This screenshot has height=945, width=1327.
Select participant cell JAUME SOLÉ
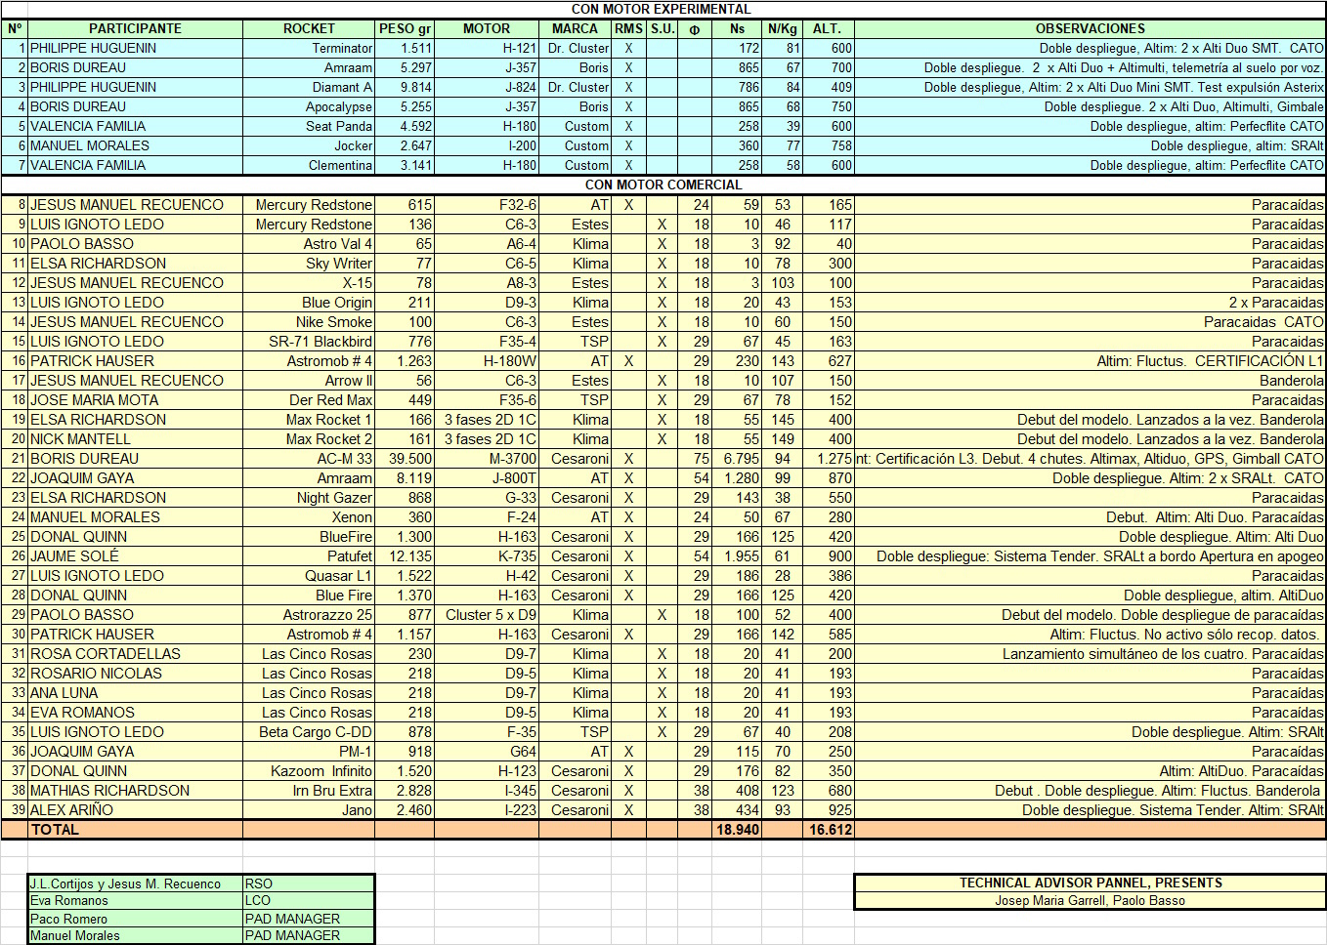(x=135, y=555)
